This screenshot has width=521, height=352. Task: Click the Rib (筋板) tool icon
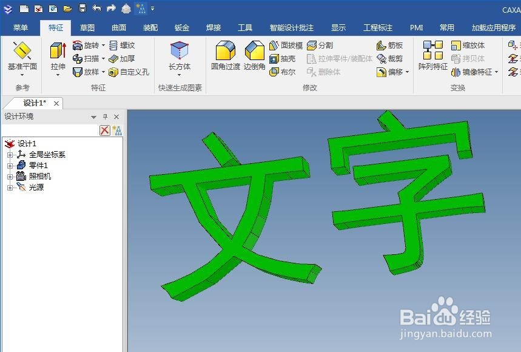click(392, 44)
